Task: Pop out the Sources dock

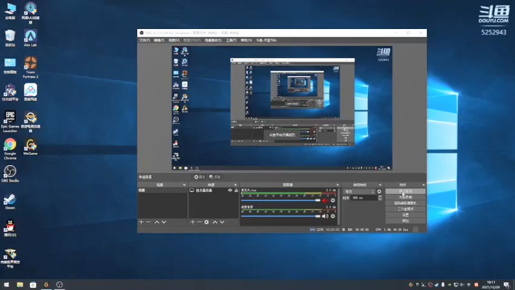Action: (x=235, y=185)
